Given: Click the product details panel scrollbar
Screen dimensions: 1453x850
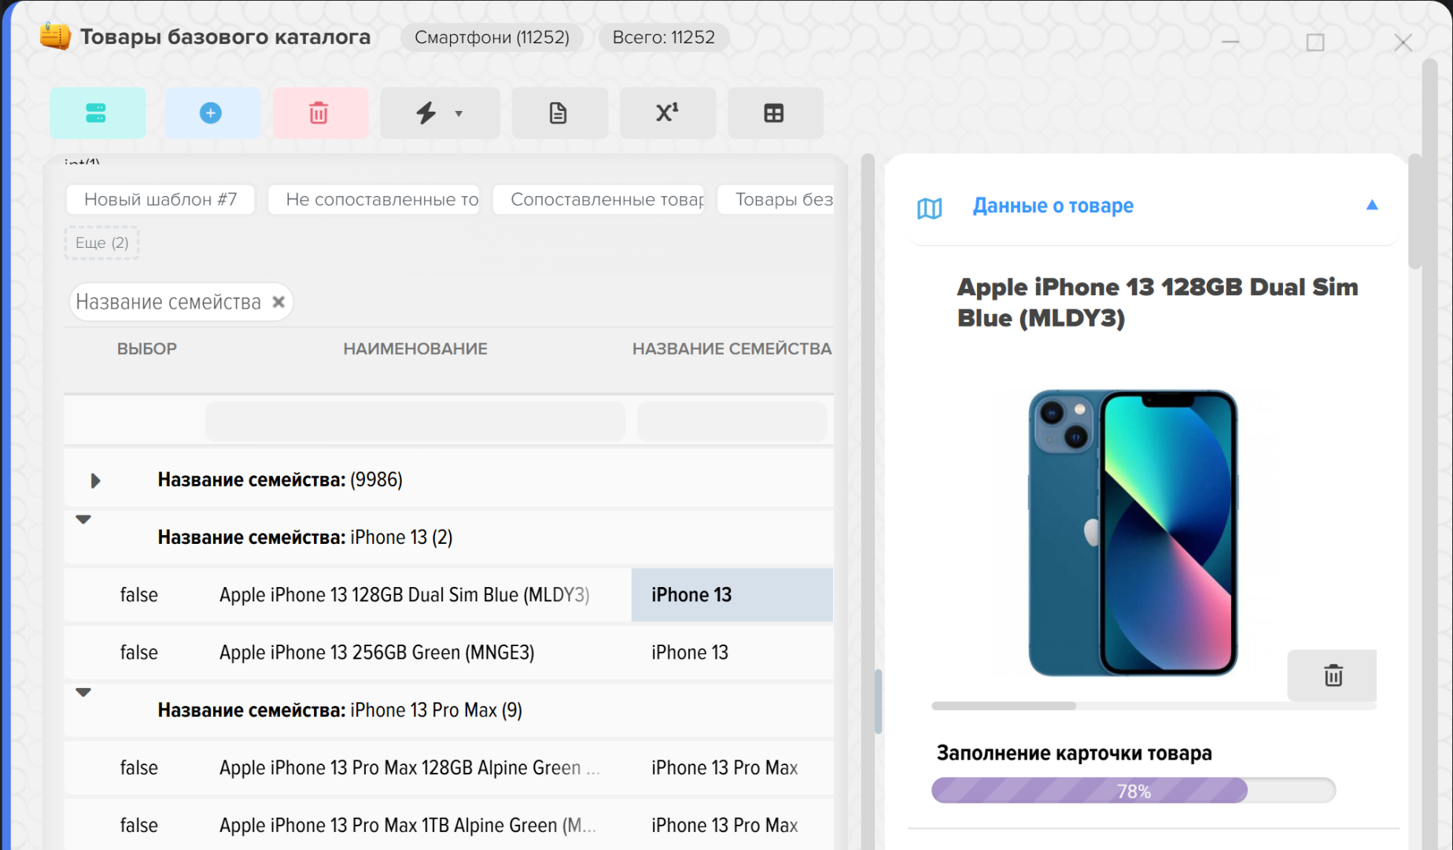Looking at the screenshot, I should click(x=1414, y=212).
